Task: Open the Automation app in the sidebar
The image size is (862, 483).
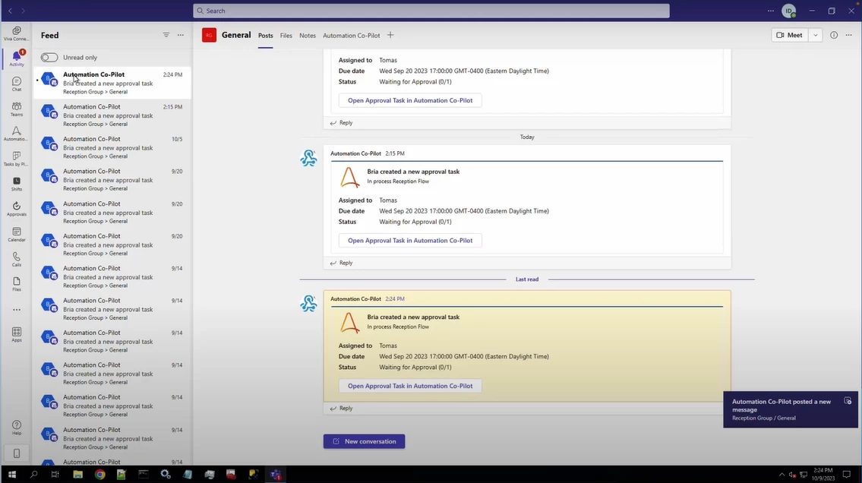Action: point(17,134)
